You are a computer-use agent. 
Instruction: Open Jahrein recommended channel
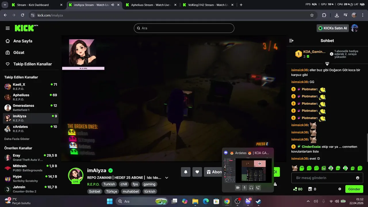point(30,189)
